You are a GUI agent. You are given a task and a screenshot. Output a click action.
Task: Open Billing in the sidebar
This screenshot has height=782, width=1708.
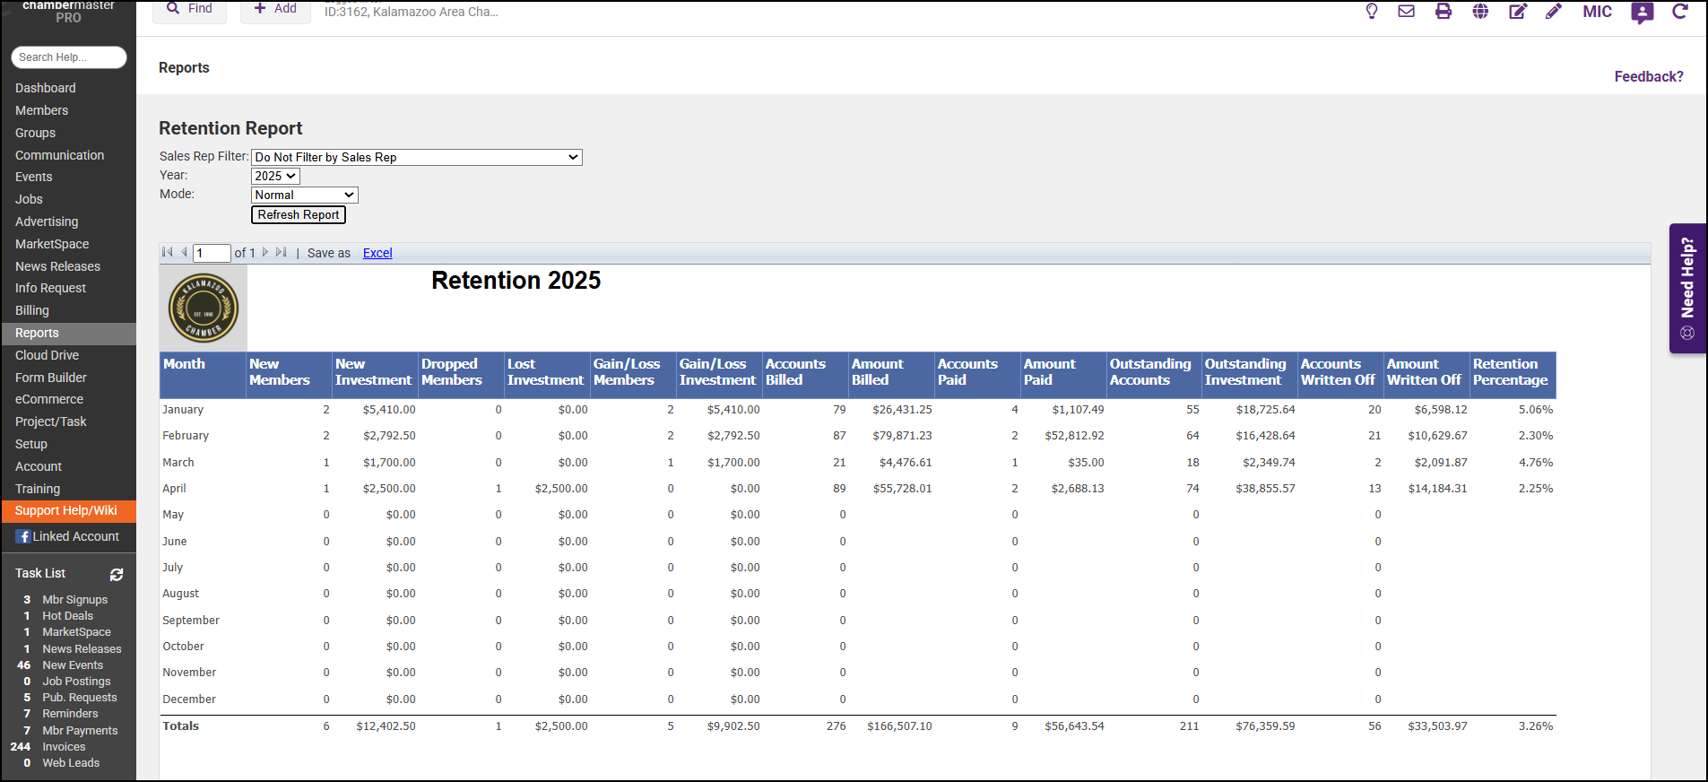(32, 310)
